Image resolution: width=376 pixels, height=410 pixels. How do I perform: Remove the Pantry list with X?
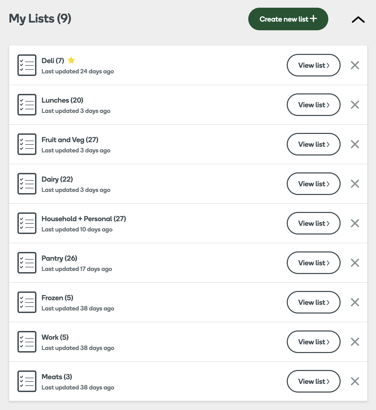point(355,263)
